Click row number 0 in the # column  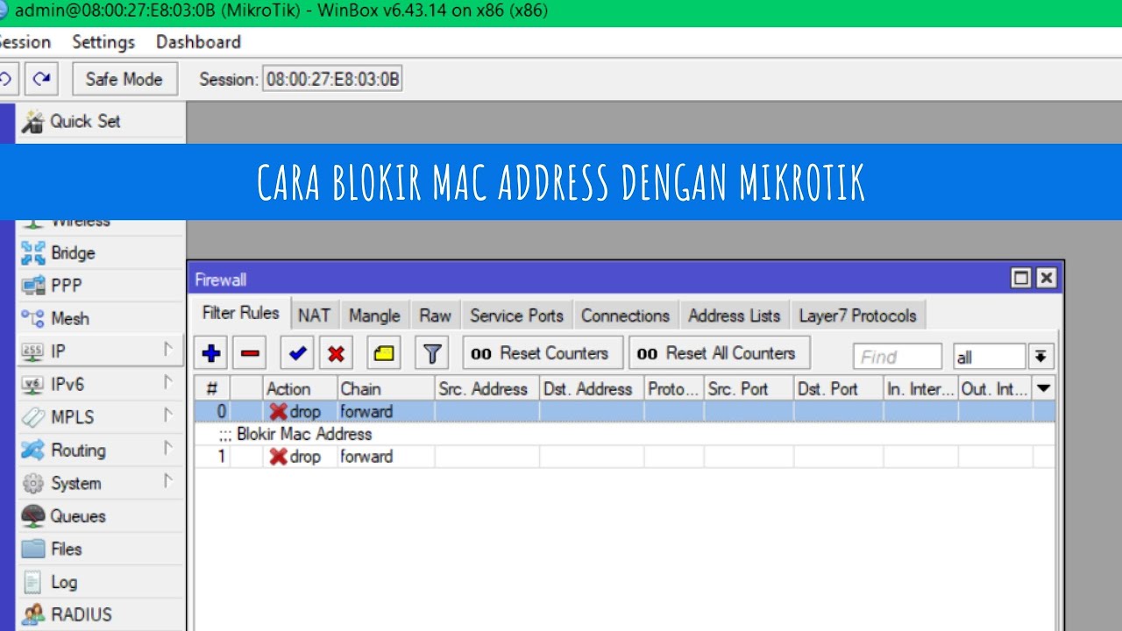tap(212, 412)
